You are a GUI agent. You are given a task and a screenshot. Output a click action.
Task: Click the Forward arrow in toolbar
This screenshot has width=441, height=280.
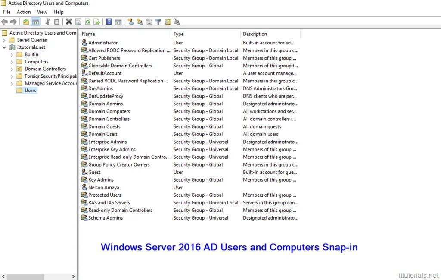[x=13, y=22]
